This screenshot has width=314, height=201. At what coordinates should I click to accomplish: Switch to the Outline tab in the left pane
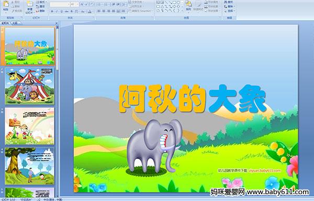15,23
